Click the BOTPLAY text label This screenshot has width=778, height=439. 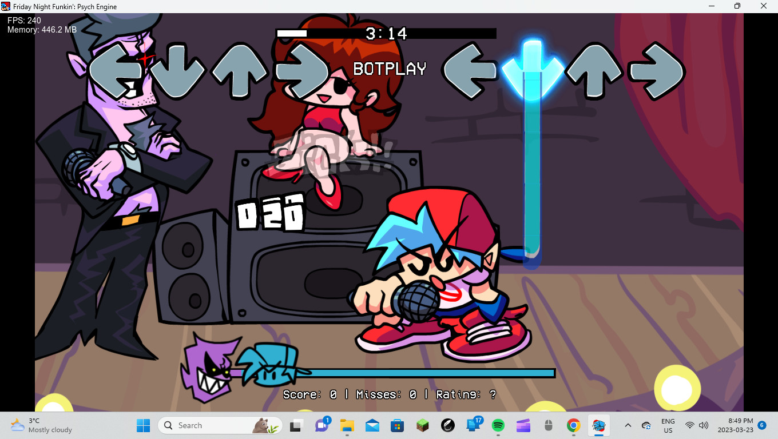390,69
